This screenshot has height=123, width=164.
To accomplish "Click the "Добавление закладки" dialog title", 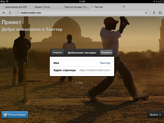I will pos(82,52).
